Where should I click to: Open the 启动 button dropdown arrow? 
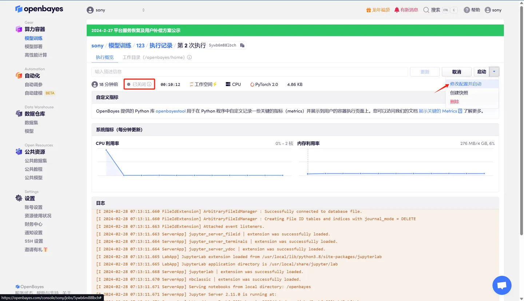click(x=494, y=72)
